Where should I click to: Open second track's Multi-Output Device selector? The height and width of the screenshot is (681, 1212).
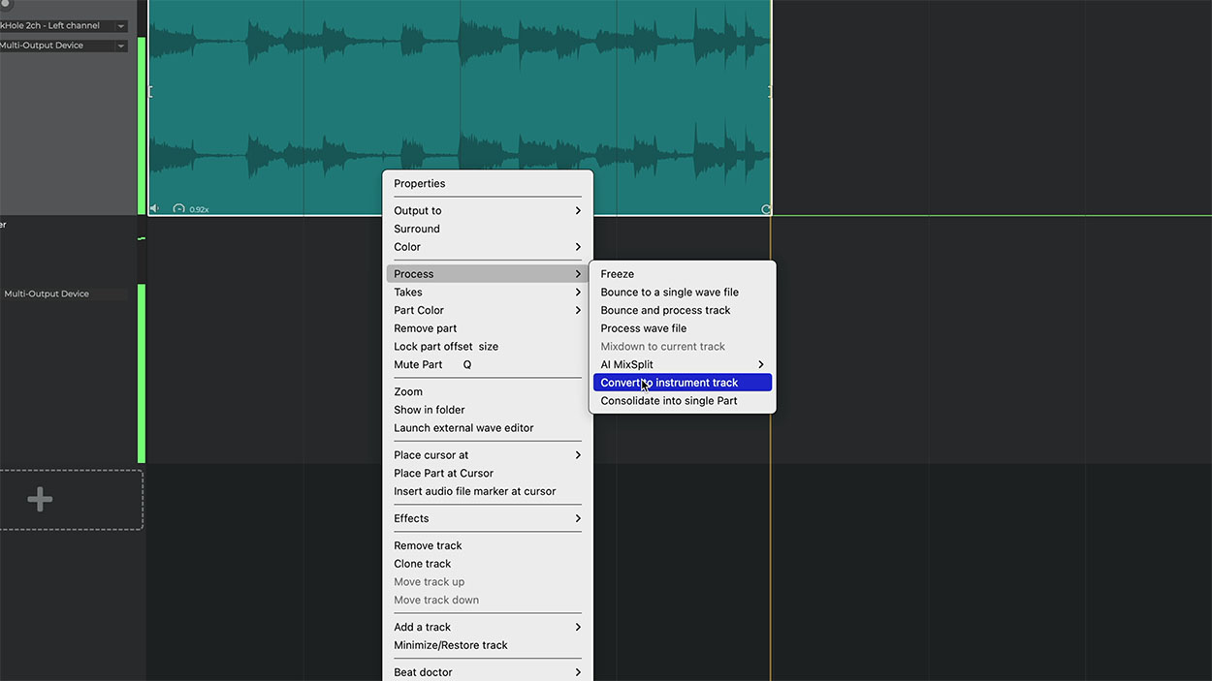pos(64,294)
